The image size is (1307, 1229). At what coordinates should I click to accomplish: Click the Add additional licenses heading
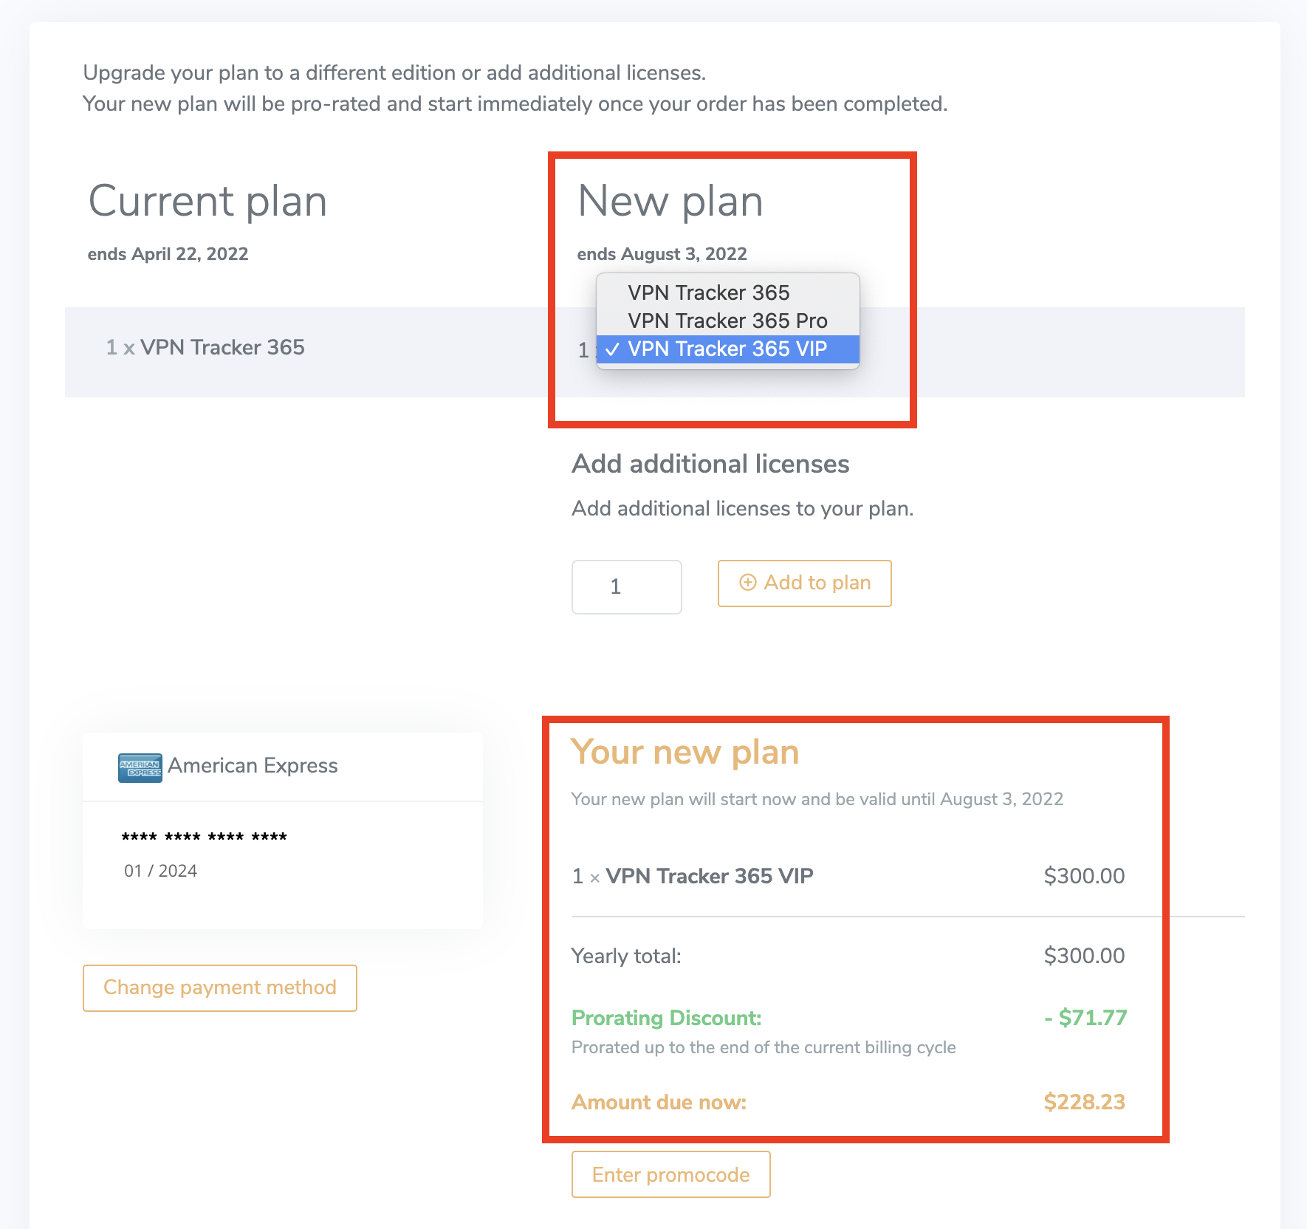click(710, 464)
